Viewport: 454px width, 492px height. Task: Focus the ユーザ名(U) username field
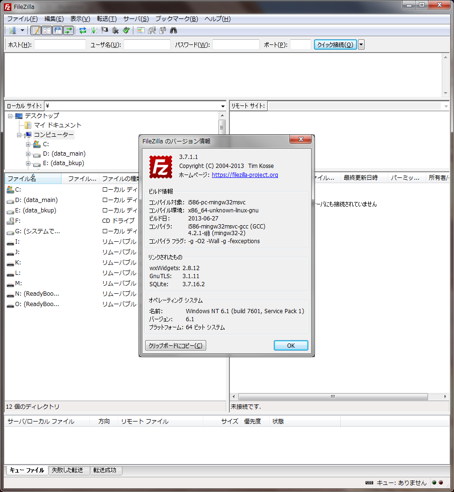pyautogui.click(x=147, y=44)
